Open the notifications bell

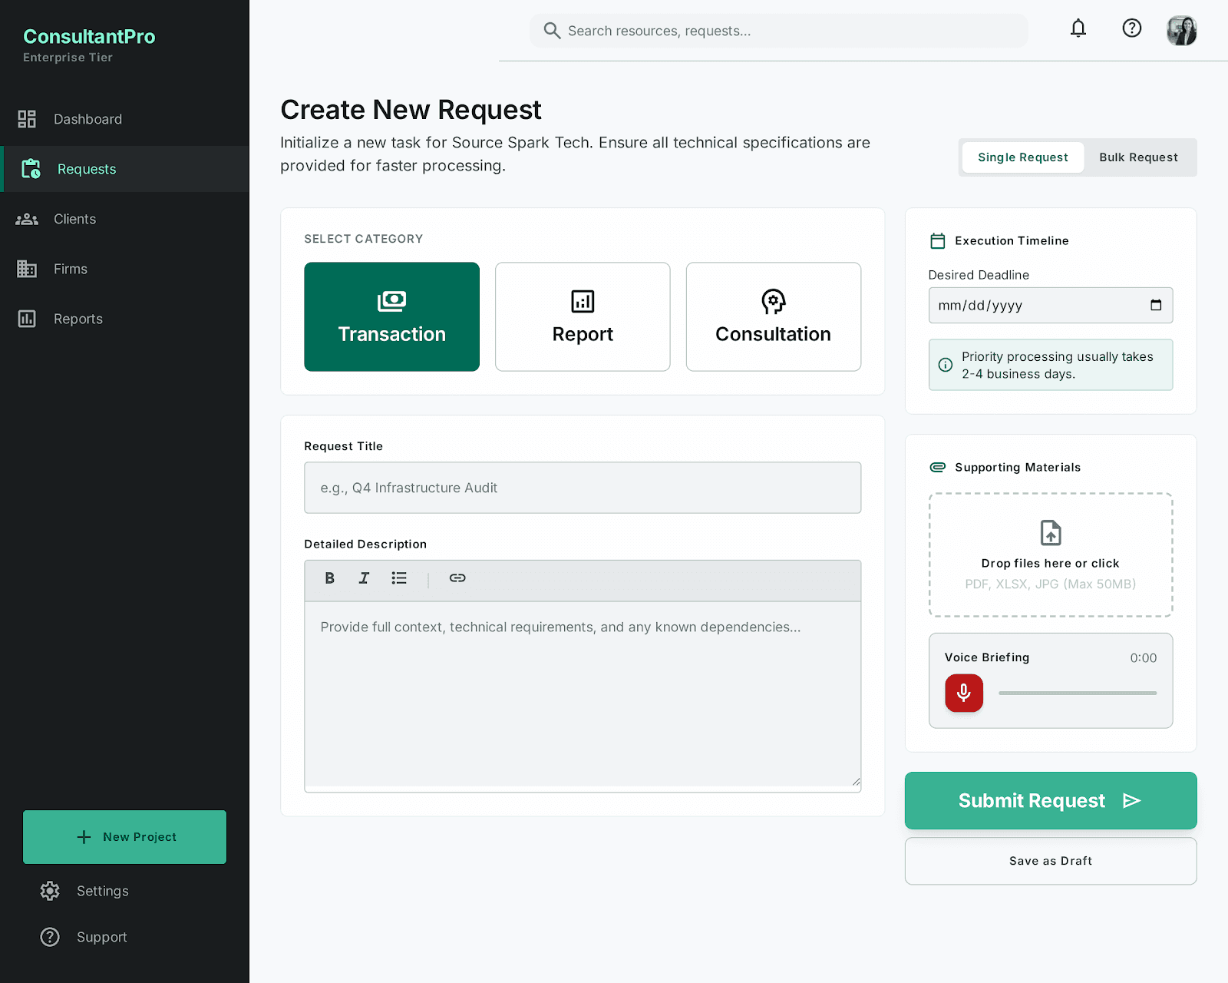(1078, 29)
